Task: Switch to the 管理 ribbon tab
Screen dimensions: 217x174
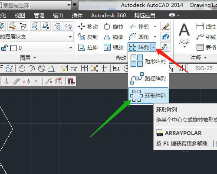Action: coord(39,15)
